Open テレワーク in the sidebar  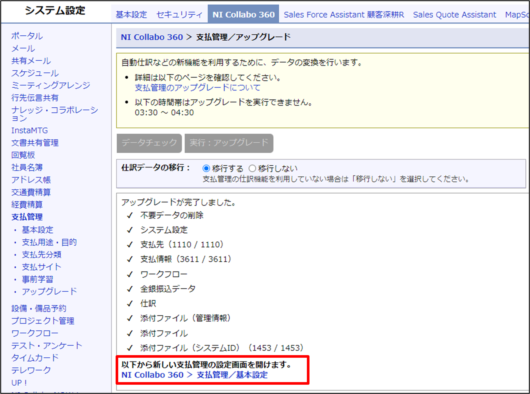(x=31, y=370)
